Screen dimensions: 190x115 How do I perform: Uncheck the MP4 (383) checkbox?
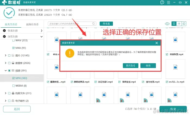14,78
